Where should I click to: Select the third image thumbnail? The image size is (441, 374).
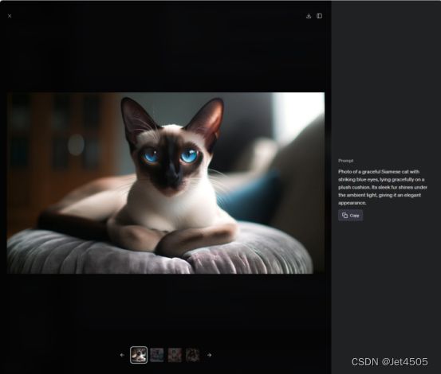point(175,355)
